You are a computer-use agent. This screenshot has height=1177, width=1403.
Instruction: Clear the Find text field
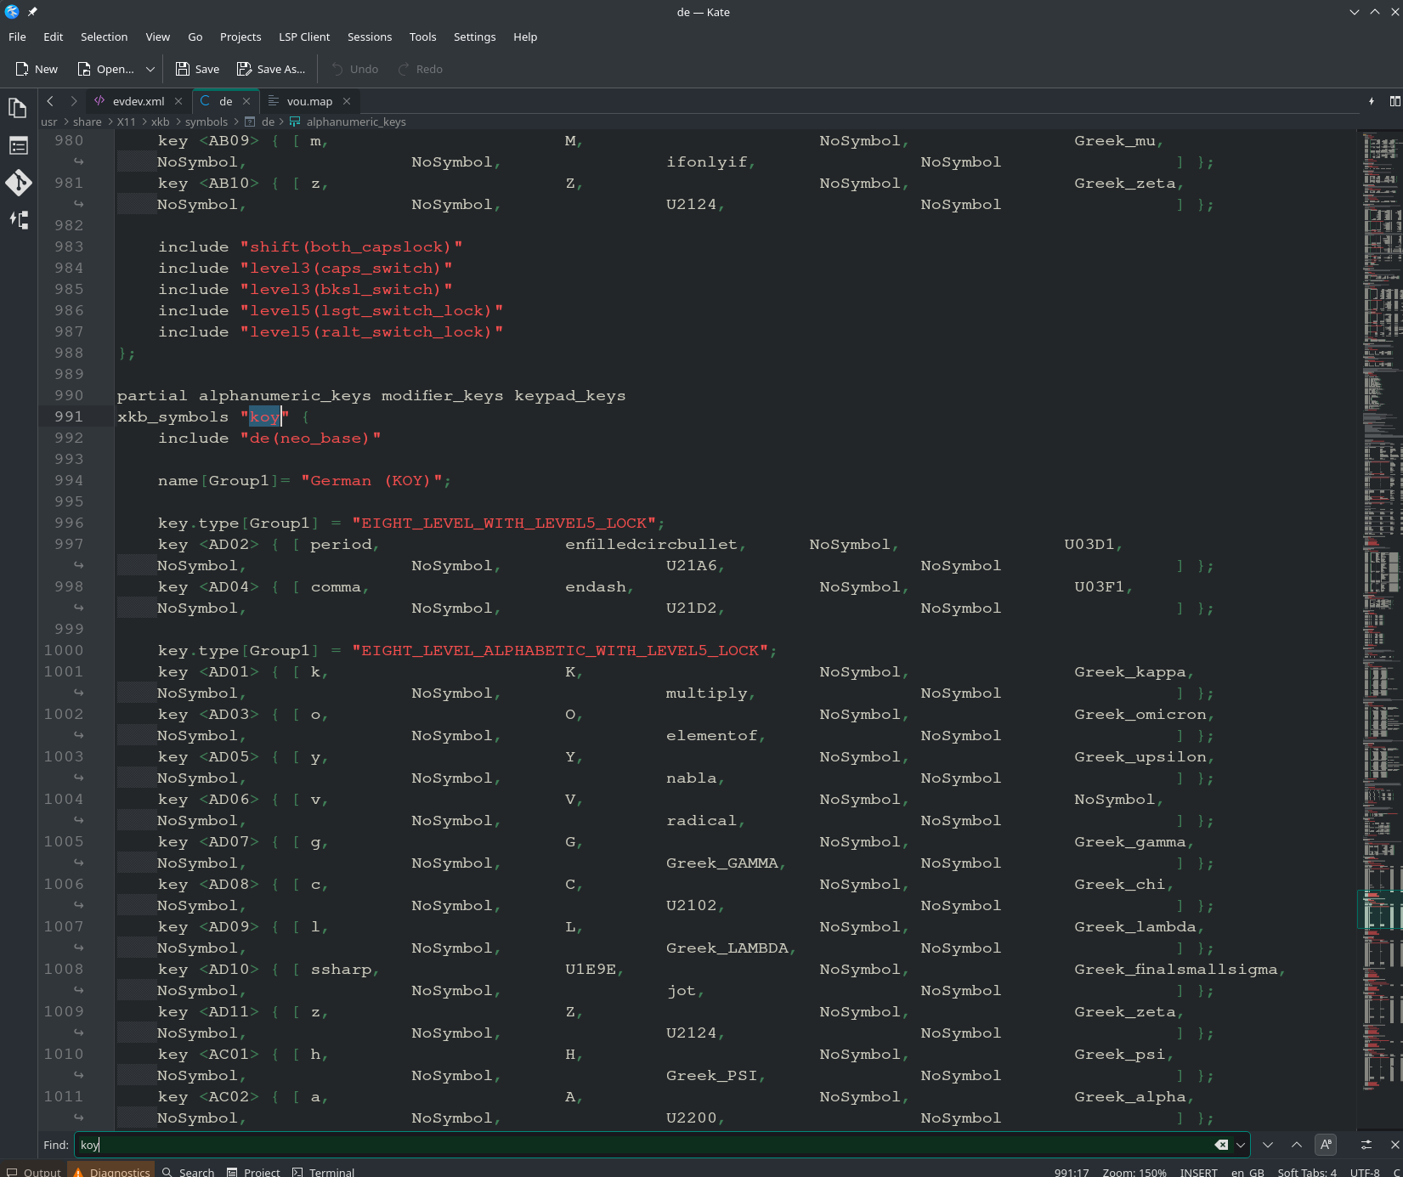1221,1145
